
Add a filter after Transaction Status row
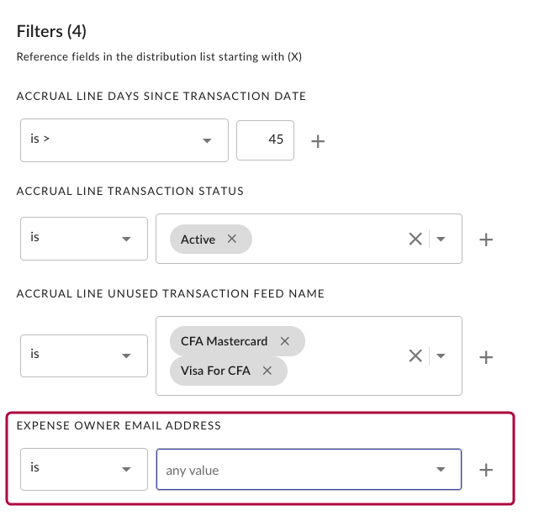[485, 240]
